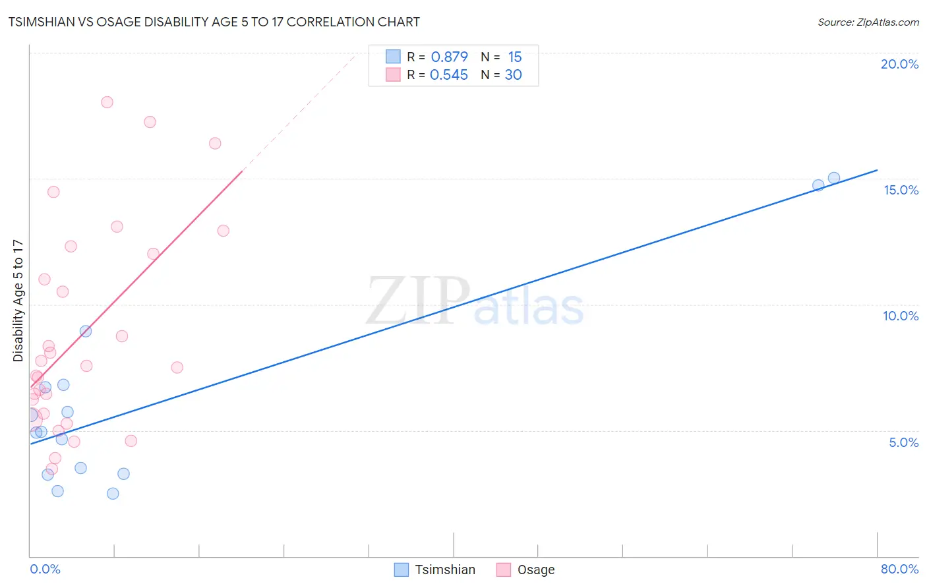Click the blue swatch beside R = 0.879

(x=393, y=57)
